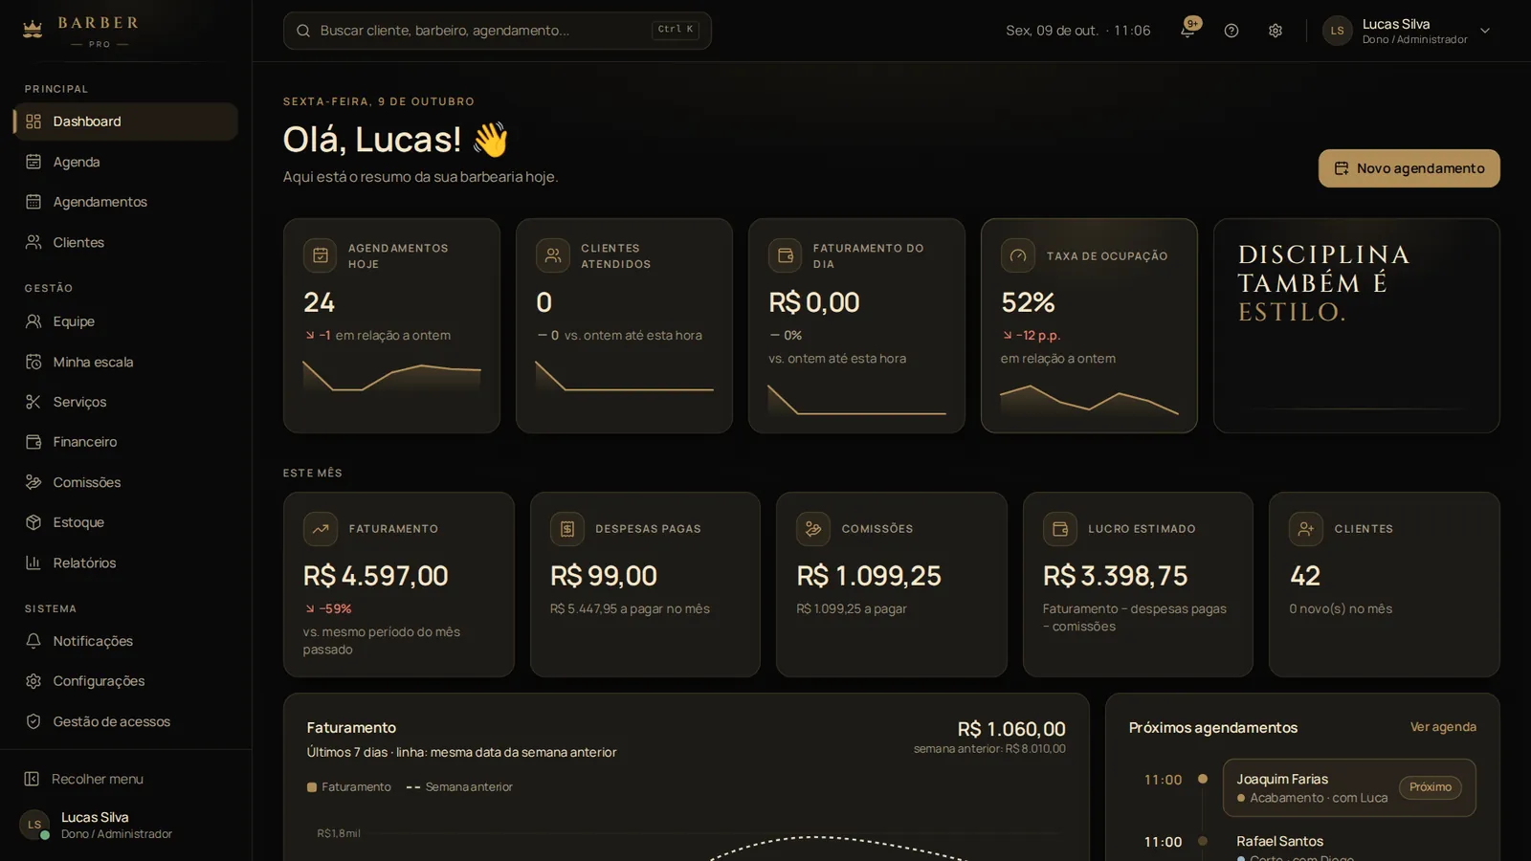The image size is (1531, 861).
Task: Click the LS avatar in top bar
Action: pos(1338,31)
